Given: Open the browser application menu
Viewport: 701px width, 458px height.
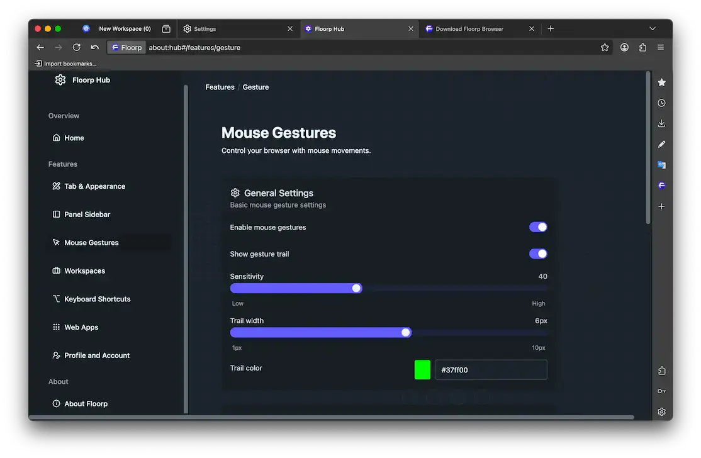Looking at the screenshot, I should (x=660, y=47).
